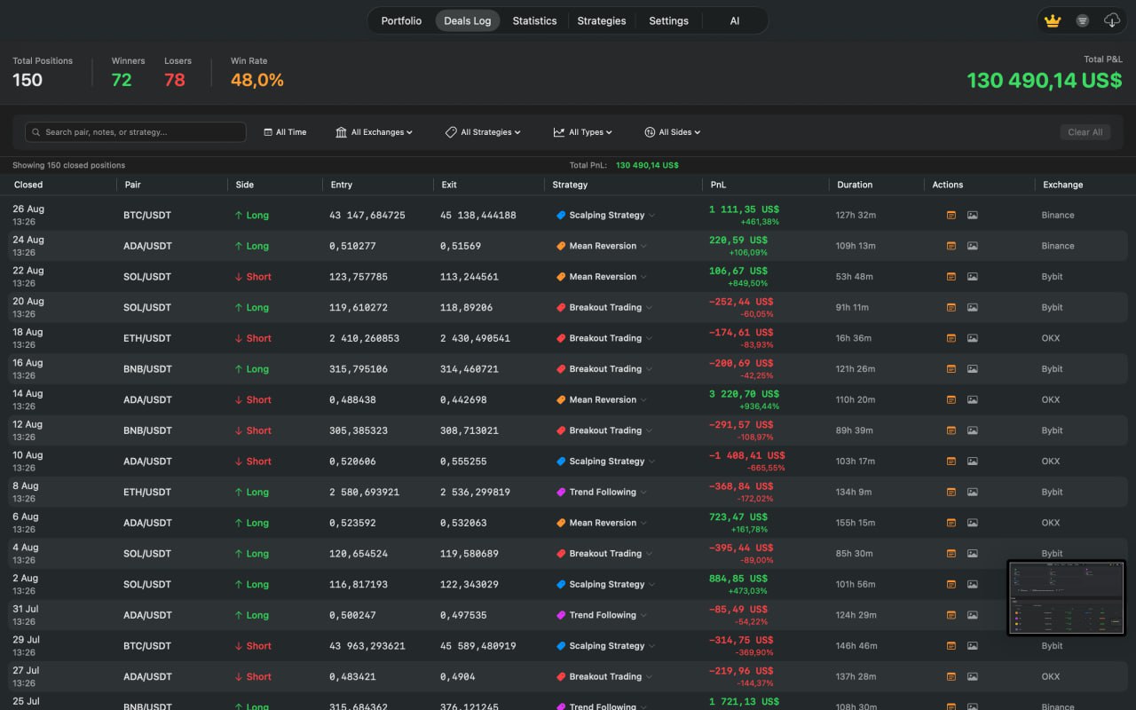This screenshot has width=1136, height=710.
Task: Expand the All Exchanges filter dropdown
Action: [374, 132]
